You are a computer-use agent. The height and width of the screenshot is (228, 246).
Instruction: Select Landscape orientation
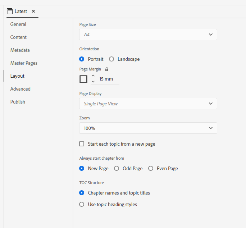(111, 59)
